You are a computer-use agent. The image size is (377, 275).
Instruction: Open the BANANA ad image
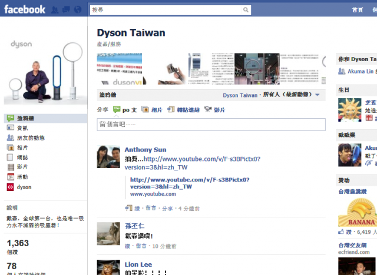tap(358, 213)
